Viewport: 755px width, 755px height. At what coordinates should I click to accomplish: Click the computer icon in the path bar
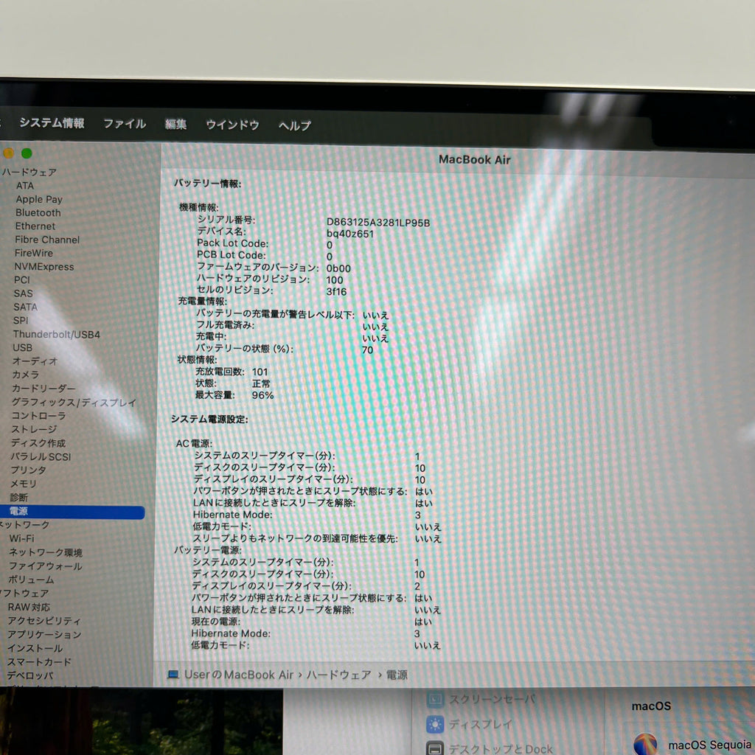(x=173, y=675)
